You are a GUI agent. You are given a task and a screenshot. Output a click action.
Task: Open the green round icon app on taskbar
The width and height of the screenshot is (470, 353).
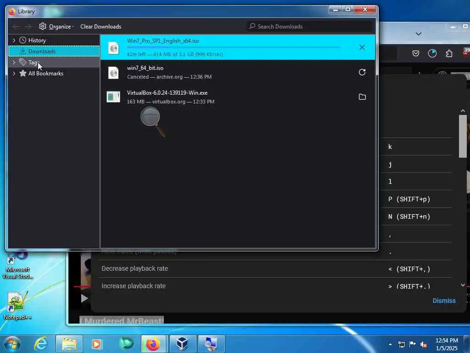126,344
